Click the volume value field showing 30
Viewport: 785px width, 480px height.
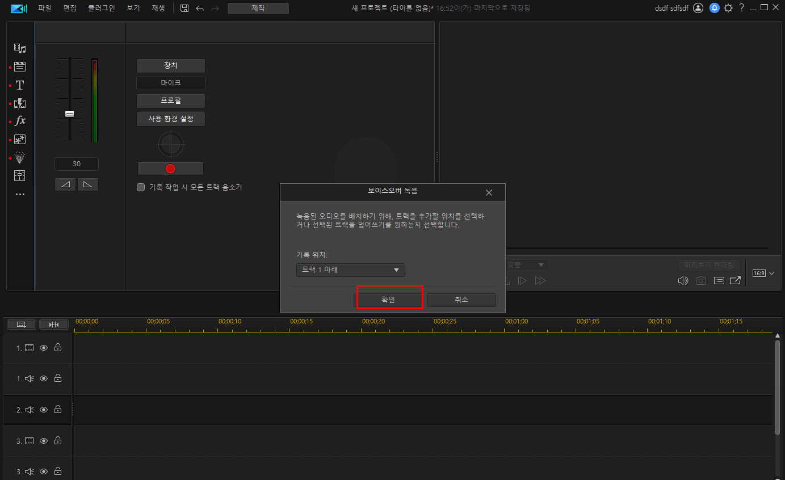coord(77,164)
